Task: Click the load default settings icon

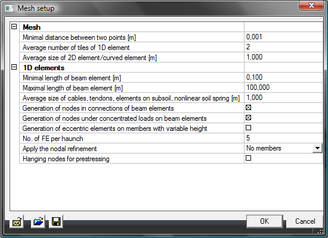Action: coord(17,221)
